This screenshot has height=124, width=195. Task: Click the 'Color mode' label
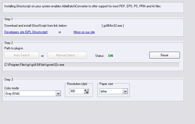point(12,88)
